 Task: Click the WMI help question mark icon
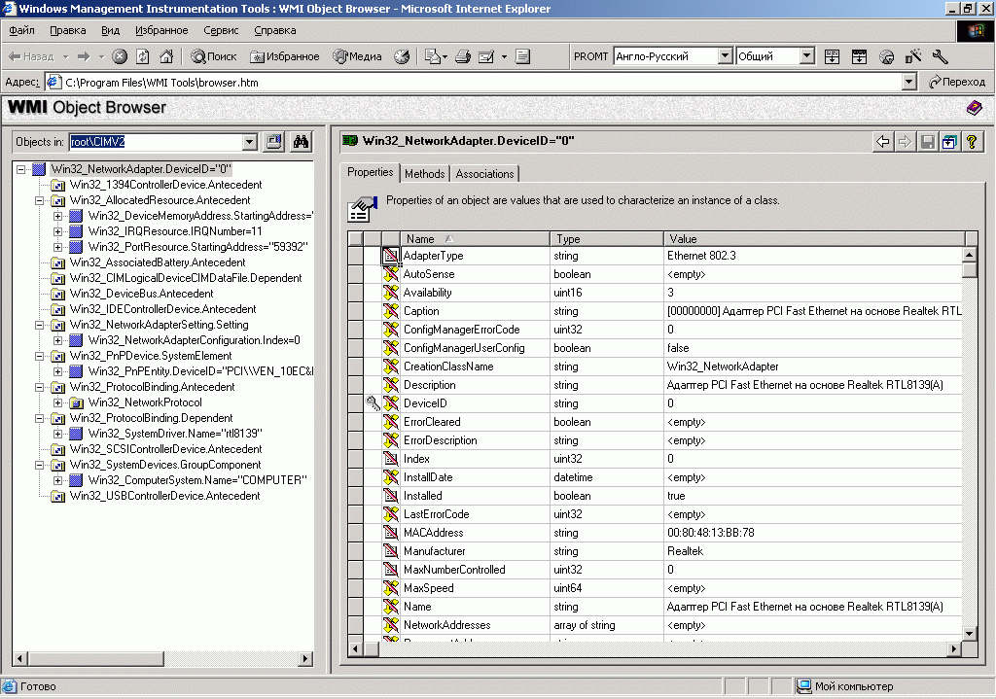click(972, 142)
